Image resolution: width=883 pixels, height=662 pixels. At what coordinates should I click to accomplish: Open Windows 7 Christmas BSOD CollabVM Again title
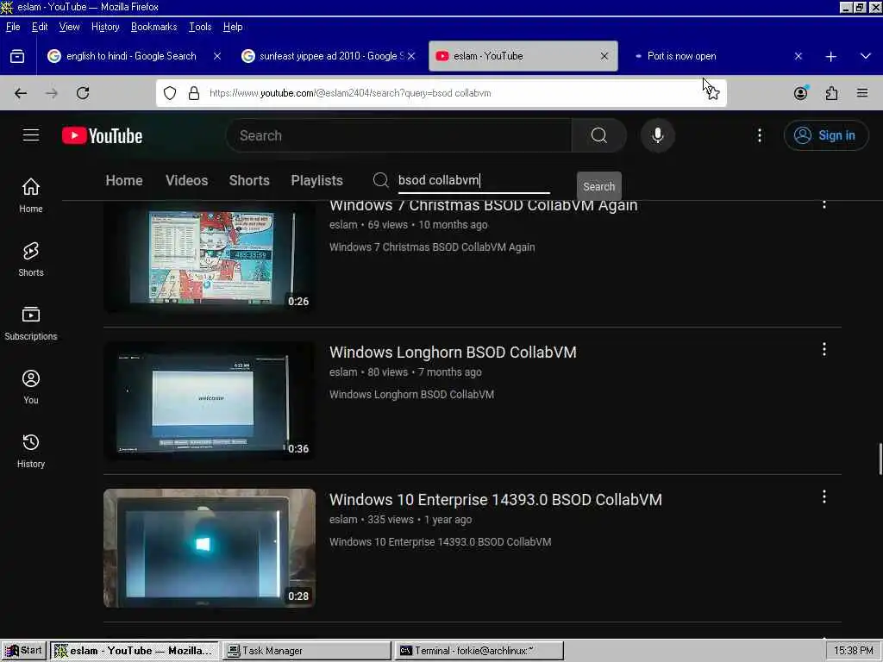(x=483, y=206)
